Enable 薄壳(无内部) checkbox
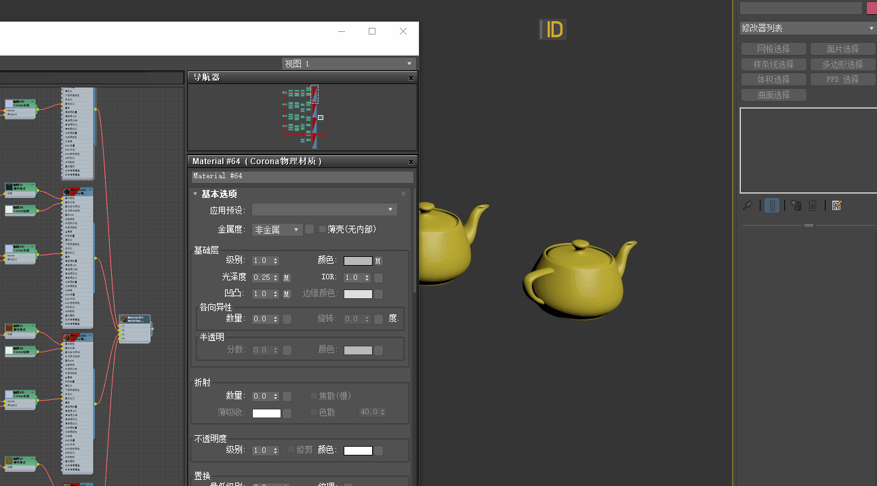 click(x=323, y=230)
